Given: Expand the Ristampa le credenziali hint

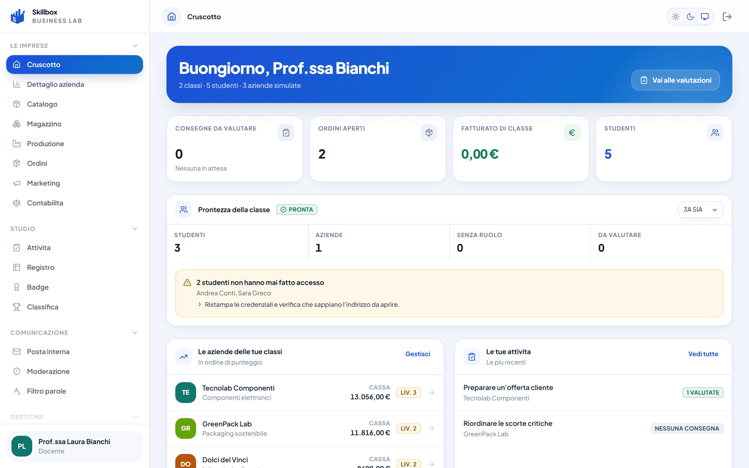Looking at the screenshot, I should coord(298,304).
